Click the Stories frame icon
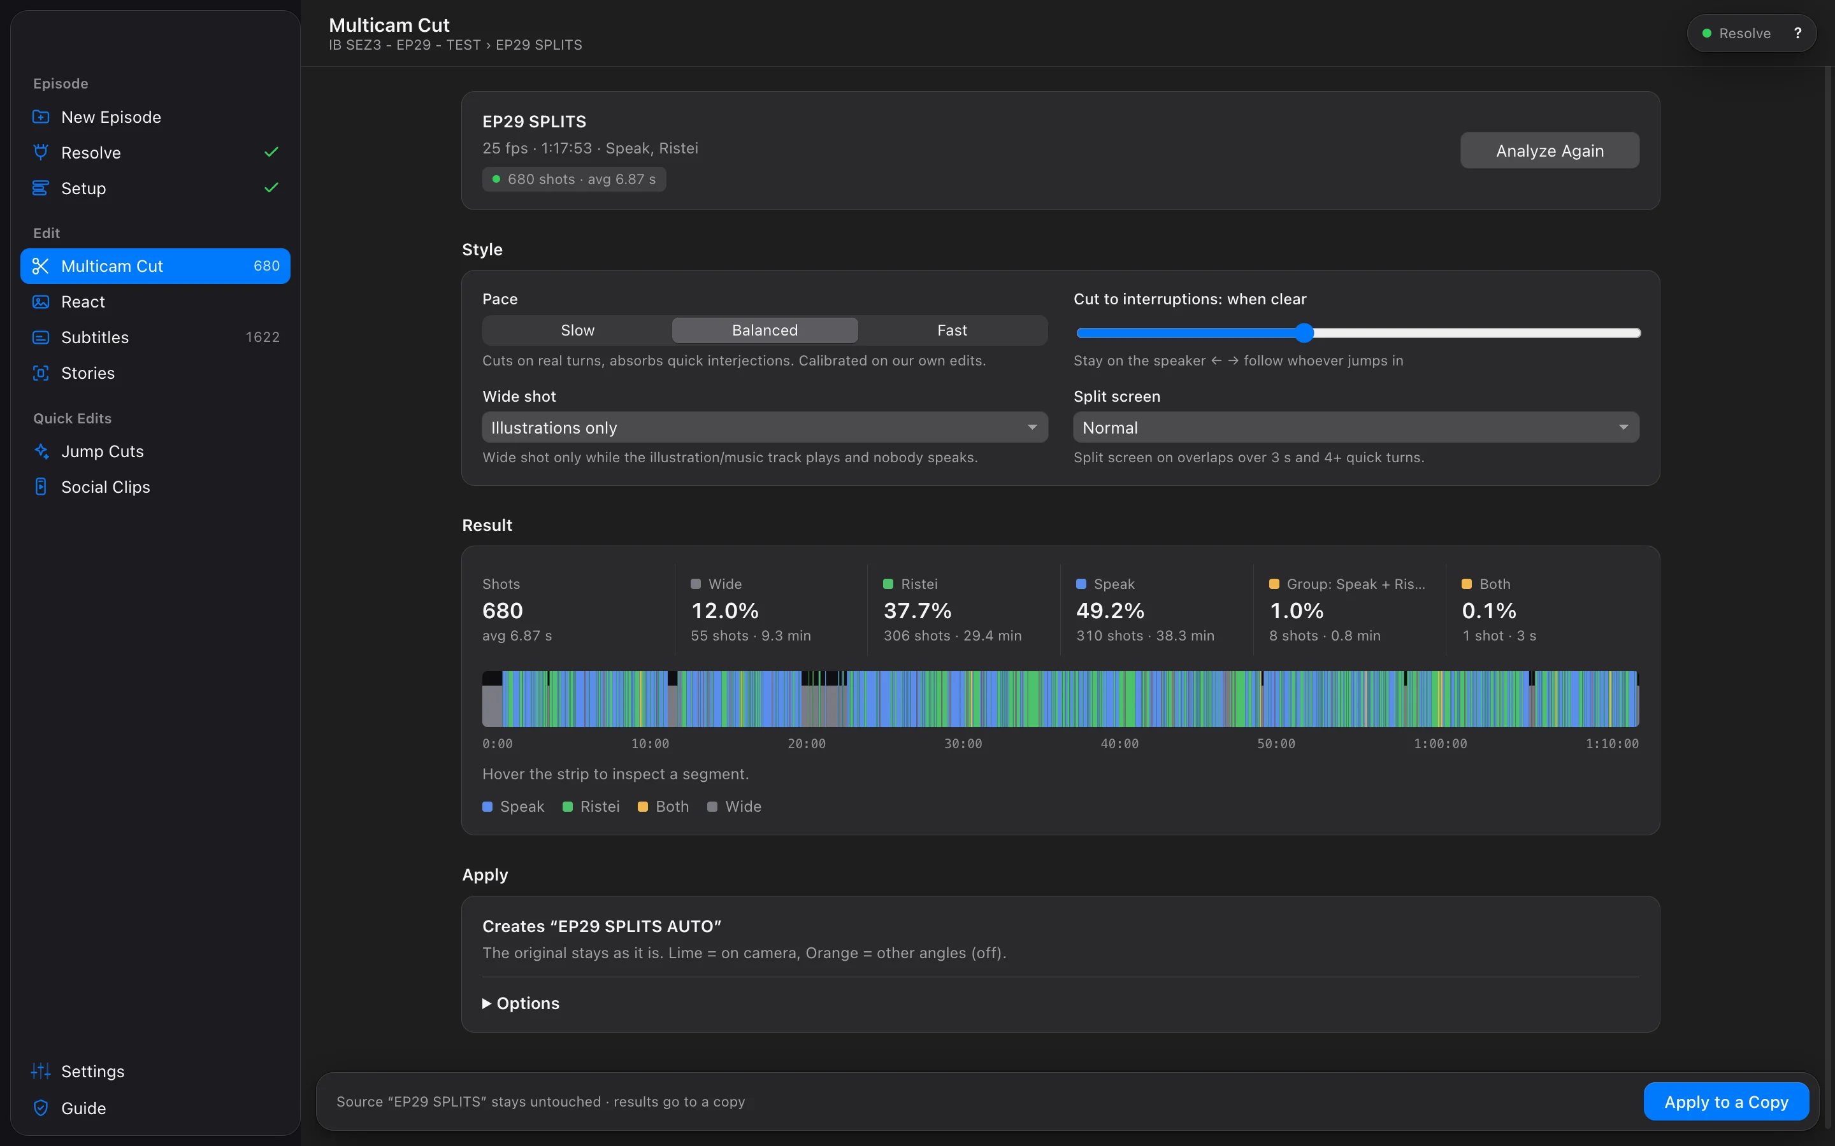The image size is (1835, 1146). pyautogui.click(x=41, y=373)
